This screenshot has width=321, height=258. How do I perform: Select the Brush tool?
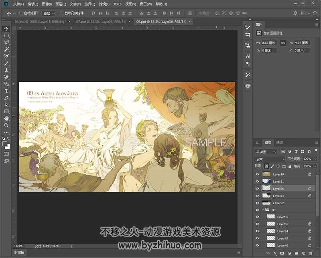point(6,63)
